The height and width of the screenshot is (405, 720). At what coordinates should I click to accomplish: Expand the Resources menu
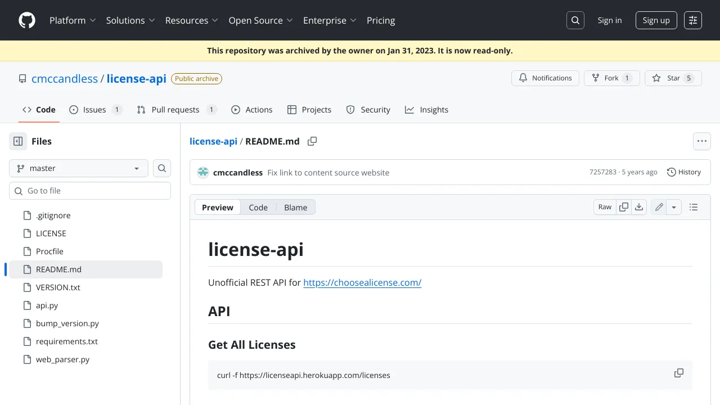click(x=192, y=20)
